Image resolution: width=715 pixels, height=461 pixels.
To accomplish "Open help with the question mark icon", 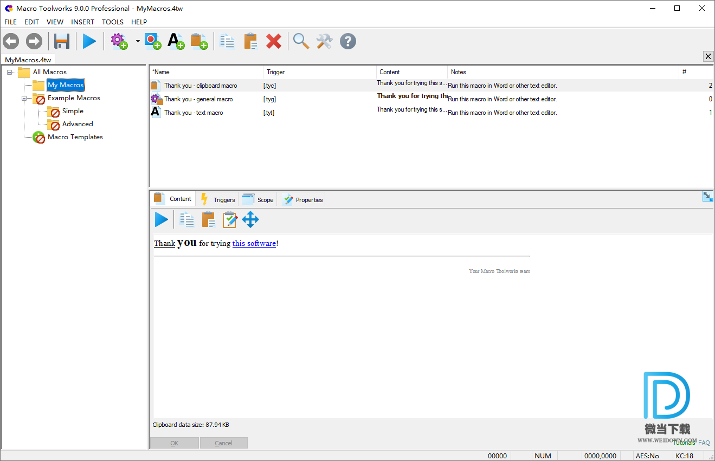I will pos(348,41).
